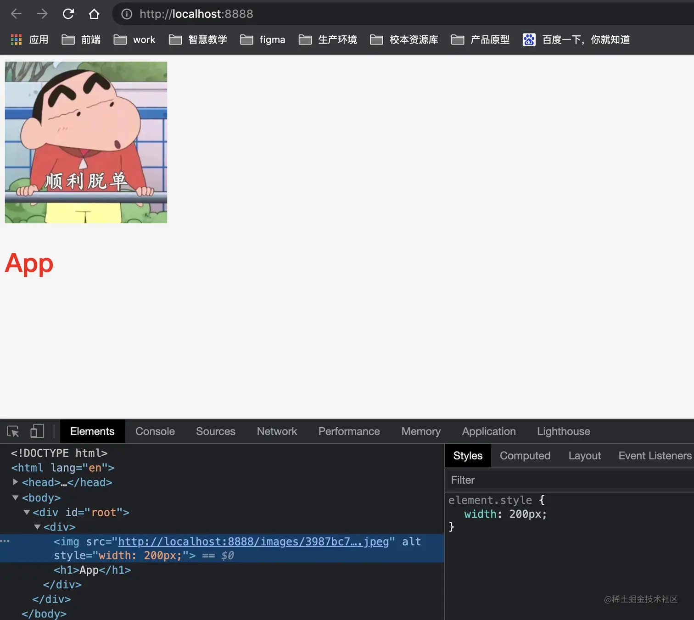
Task: Collapse the div id root node
Action: [27, 512]
